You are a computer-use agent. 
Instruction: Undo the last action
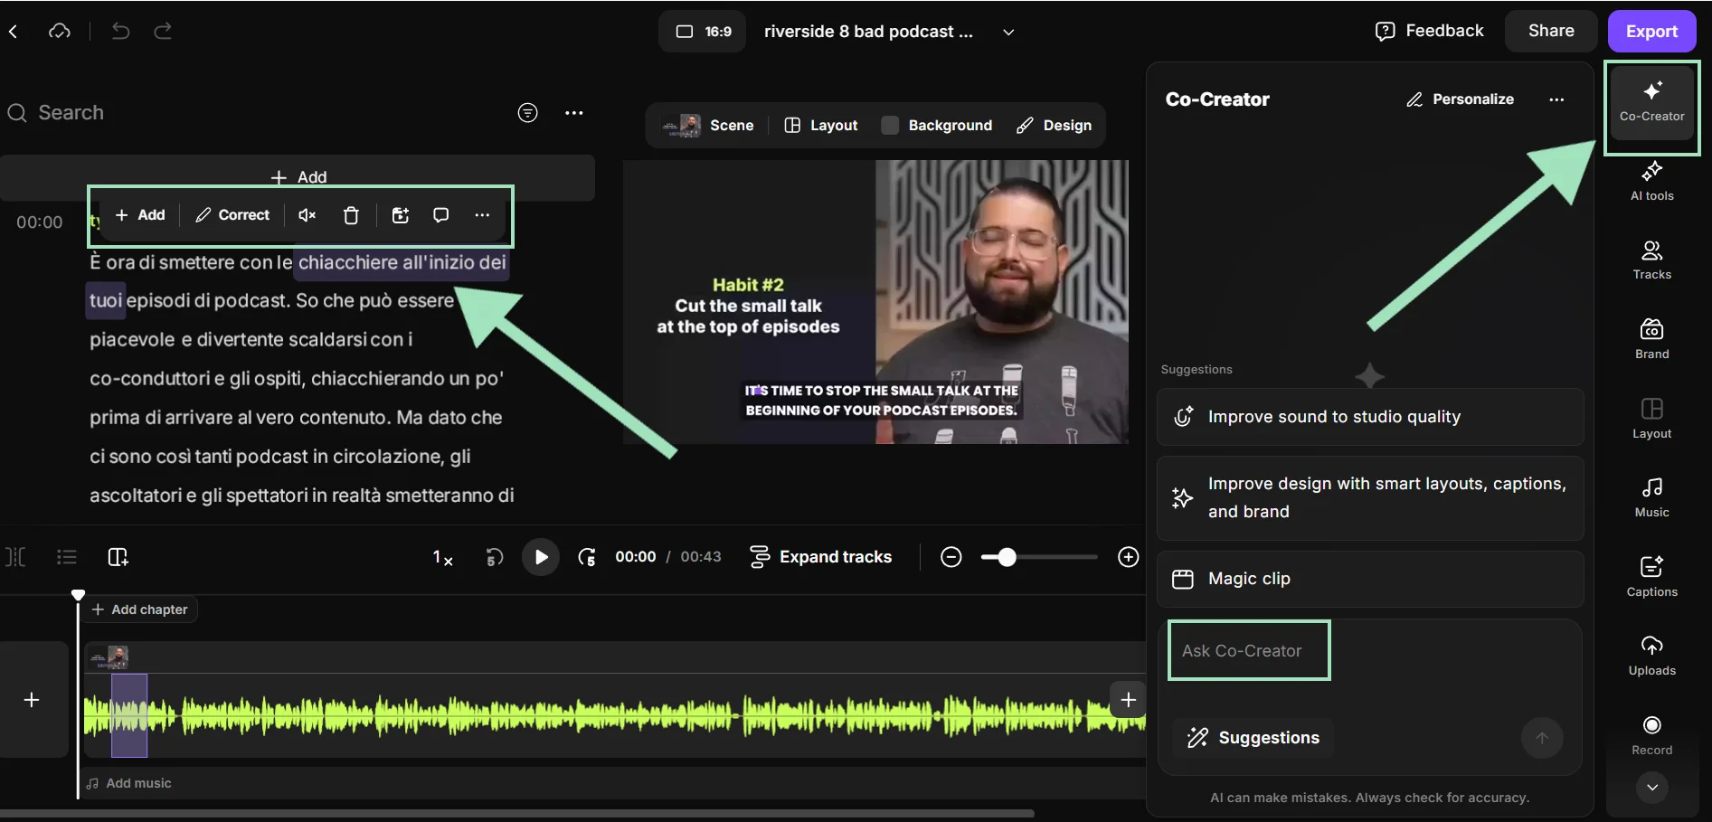(x=120, y=32)
